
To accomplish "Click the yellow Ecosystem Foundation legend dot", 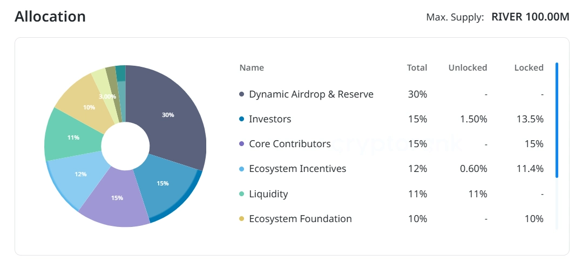I will point(242,219).
